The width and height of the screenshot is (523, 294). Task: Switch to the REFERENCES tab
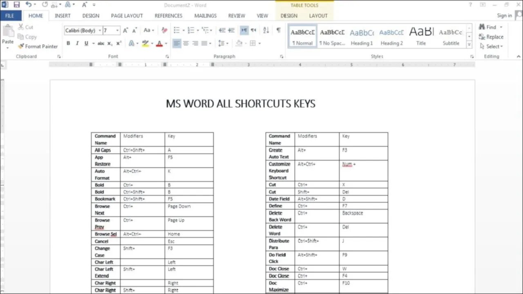point(168,16)
